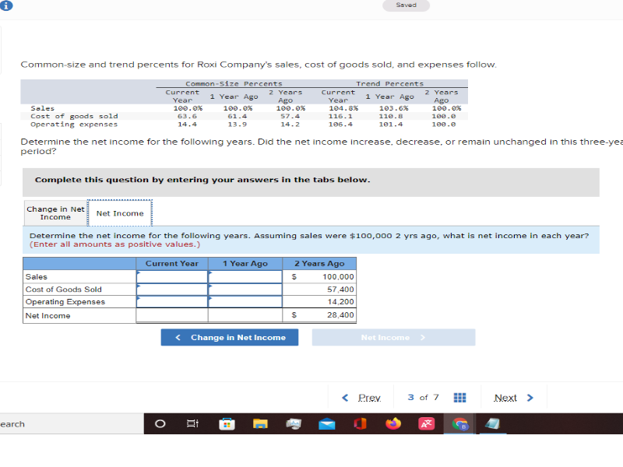Click Net Income Current Year cell

click(172, 315)
